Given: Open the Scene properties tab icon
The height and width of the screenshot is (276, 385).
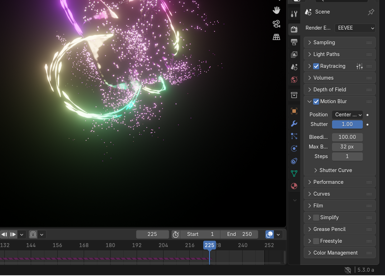Looking at the screenshot, I should pyautogui.click(x=294, y=67).
